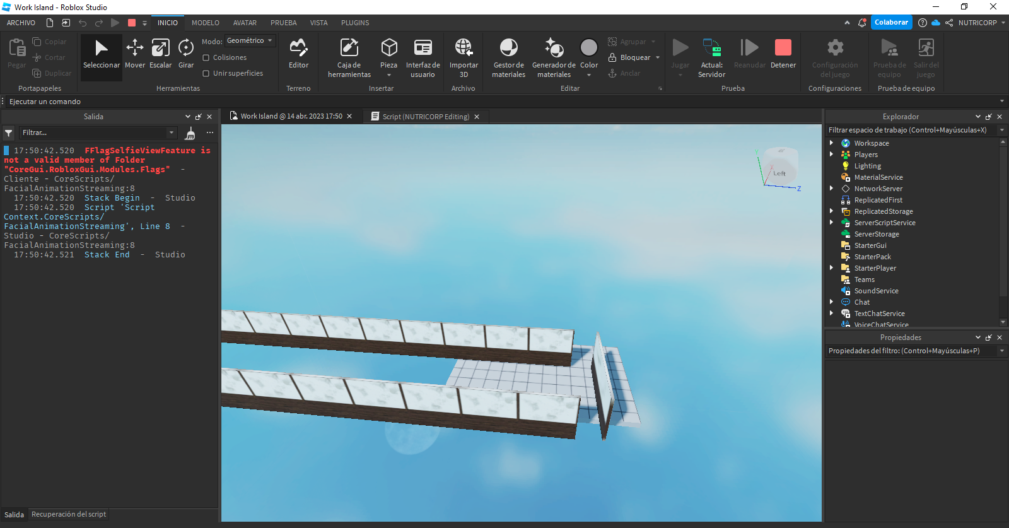Open the Modo Geométrico dropdown
The height and width of the screenshot is (528, 1009).
click(x=250, y=40)
